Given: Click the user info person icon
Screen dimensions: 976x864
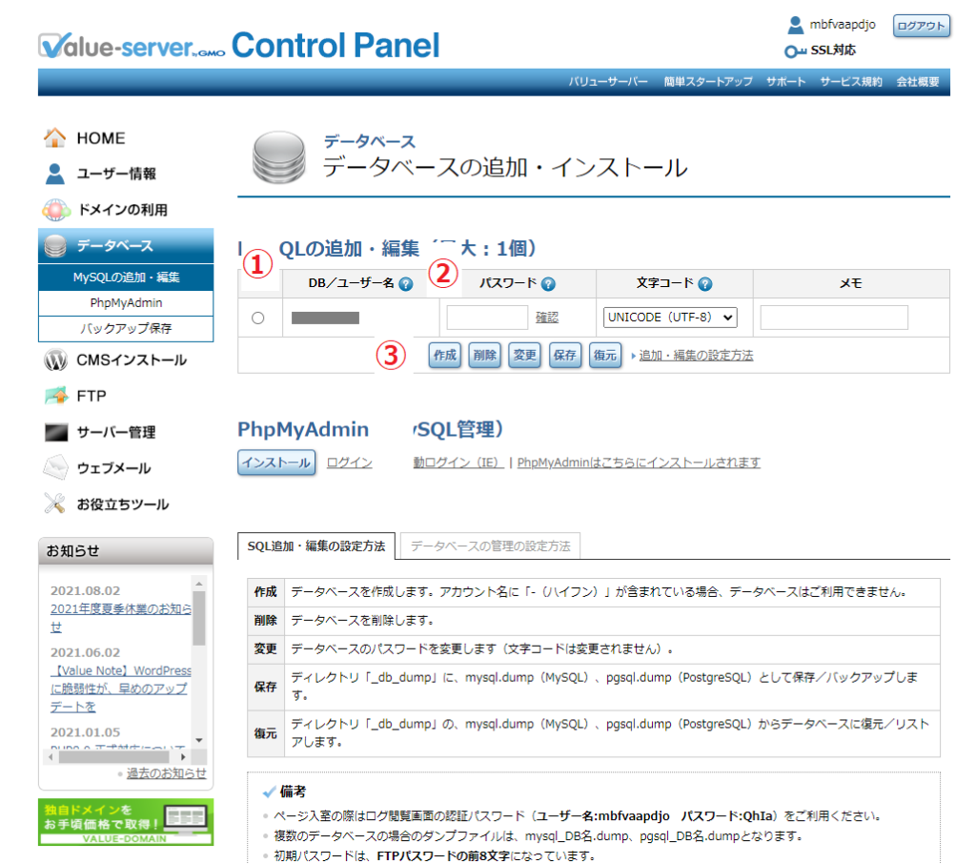Looking at the screenshot, I should pos(54,174).
